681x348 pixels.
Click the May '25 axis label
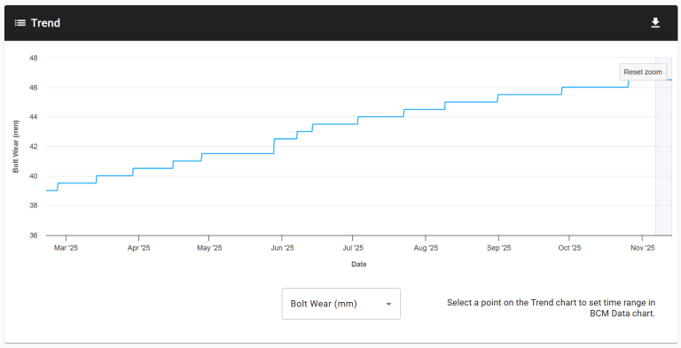point(209,248)
